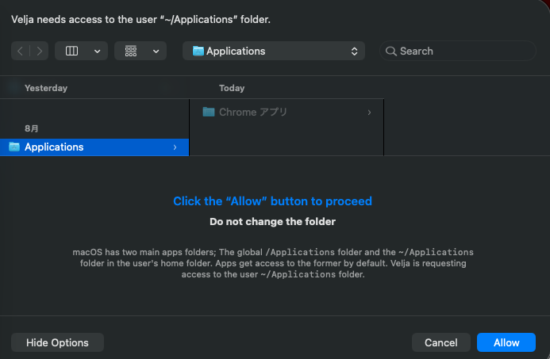
Task: Click the folder icon in the location popup
Action: pyautogui.click(x=196, y=51)
